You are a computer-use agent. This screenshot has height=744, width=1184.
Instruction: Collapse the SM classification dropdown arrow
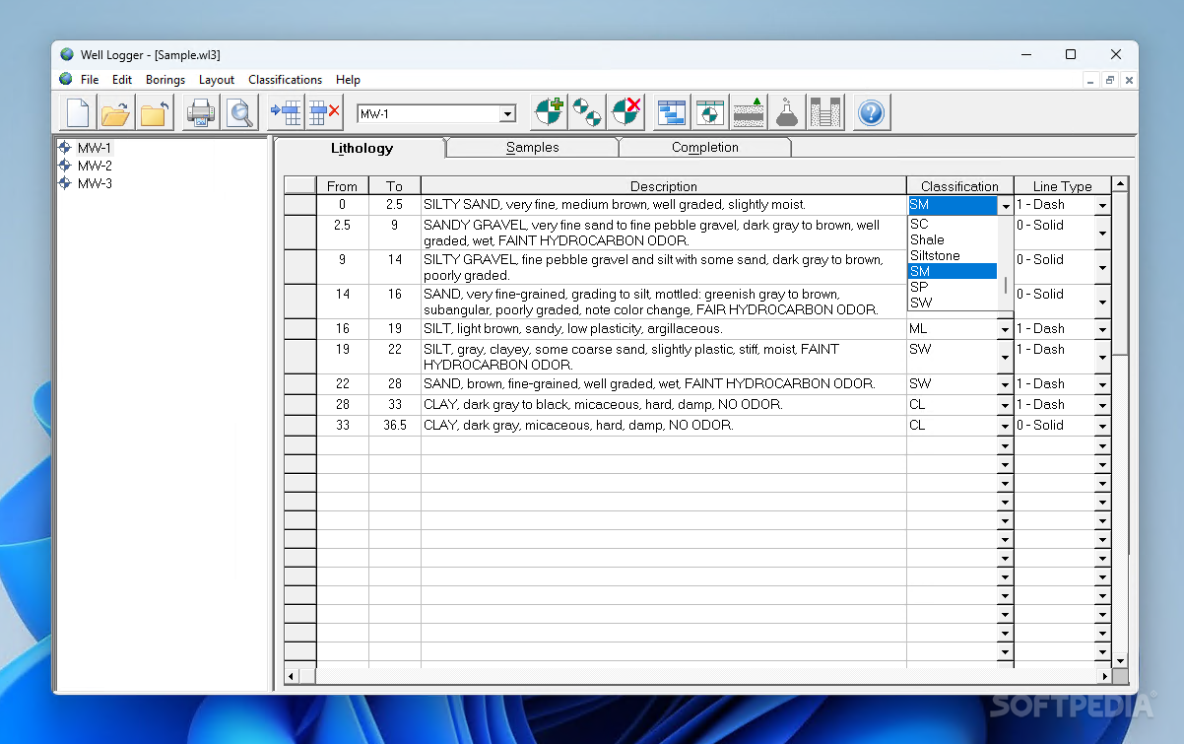pos(1005,206)
